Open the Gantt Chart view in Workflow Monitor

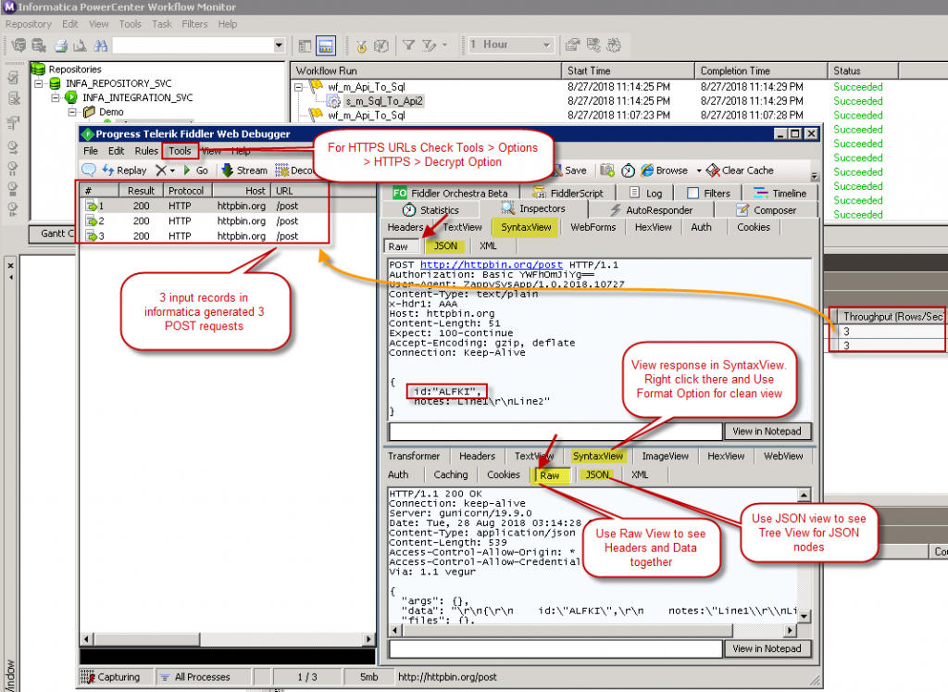coord(59,233)
